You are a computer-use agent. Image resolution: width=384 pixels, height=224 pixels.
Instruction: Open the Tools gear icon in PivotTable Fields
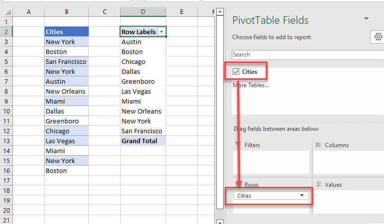coord(378,37)
